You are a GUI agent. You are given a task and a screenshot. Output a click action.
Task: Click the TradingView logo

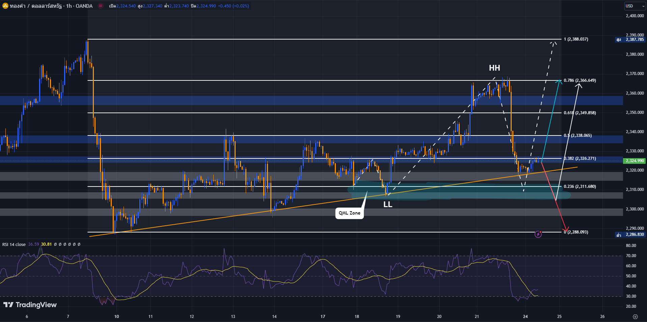(x=30, y=305)
